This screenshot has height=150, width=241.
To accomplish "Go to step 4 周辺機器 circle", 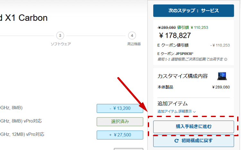I will [132, 36].
